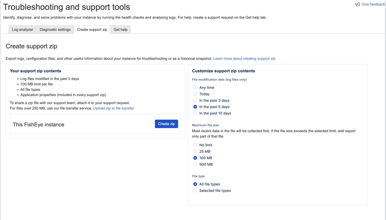Viewport: 386px width, 220px height.
Task: Open the Give feedback link
Action: (373, 4)
